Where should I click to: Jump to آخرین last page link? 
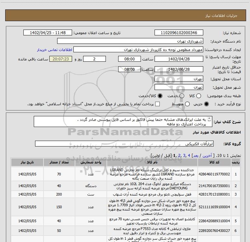click(207, 155)
